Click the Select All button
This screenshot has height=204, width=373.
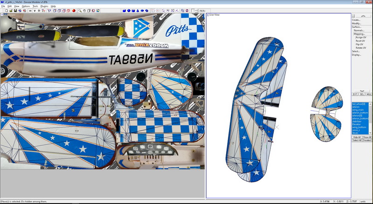pos(357,140)
